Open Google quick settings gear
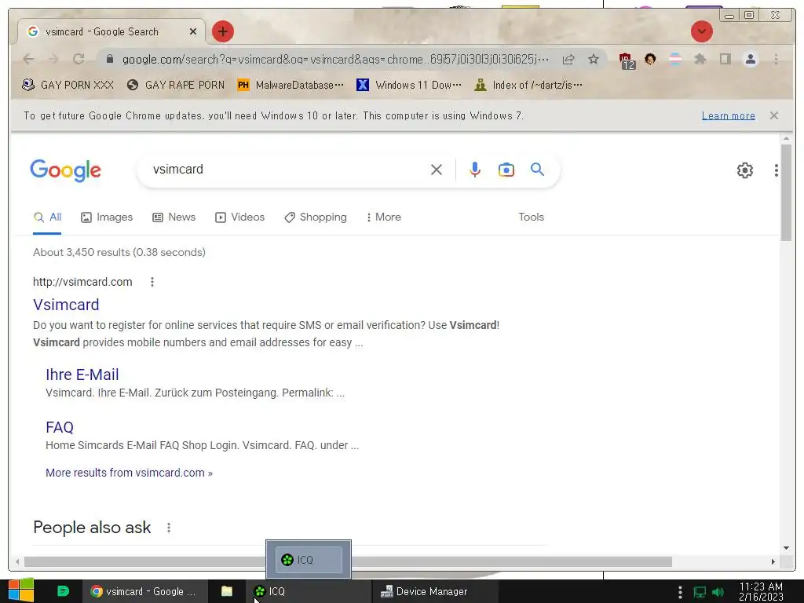Screen dimensions: 804x603 [744, 170]
